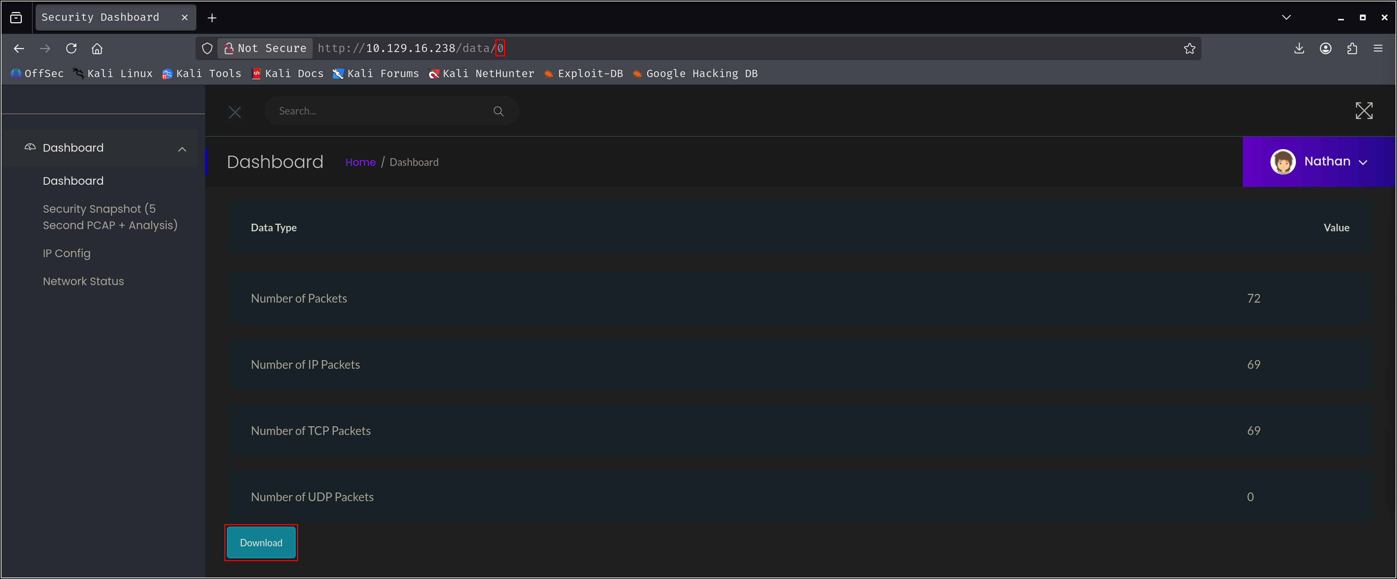
Task: Open the hamburger application menu
Action: 1378,48
